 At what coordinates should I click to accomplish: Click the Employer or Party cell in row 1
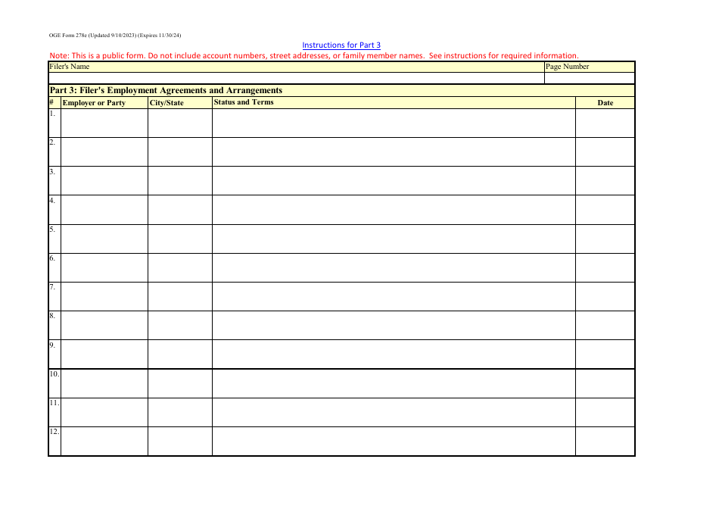click(104, 121)
